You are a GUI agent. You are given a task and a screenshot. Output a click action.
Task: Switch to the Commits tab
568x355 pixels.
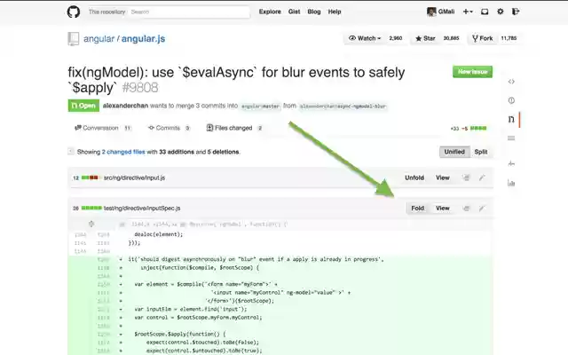[x=169, y=128]
